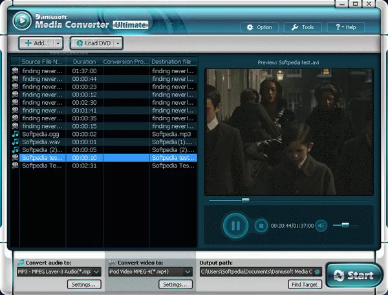Open the Convert video to format dropdown
This screenshot has height=295, width=388.
point(188,272)
